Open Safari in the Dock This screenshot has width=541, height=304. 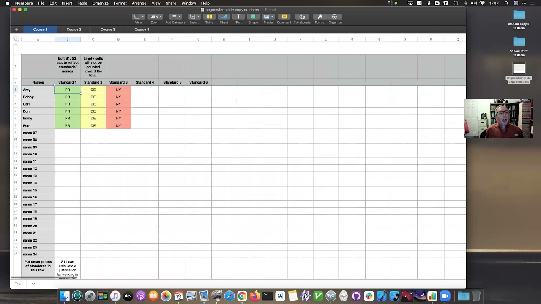tap(230, 296)
